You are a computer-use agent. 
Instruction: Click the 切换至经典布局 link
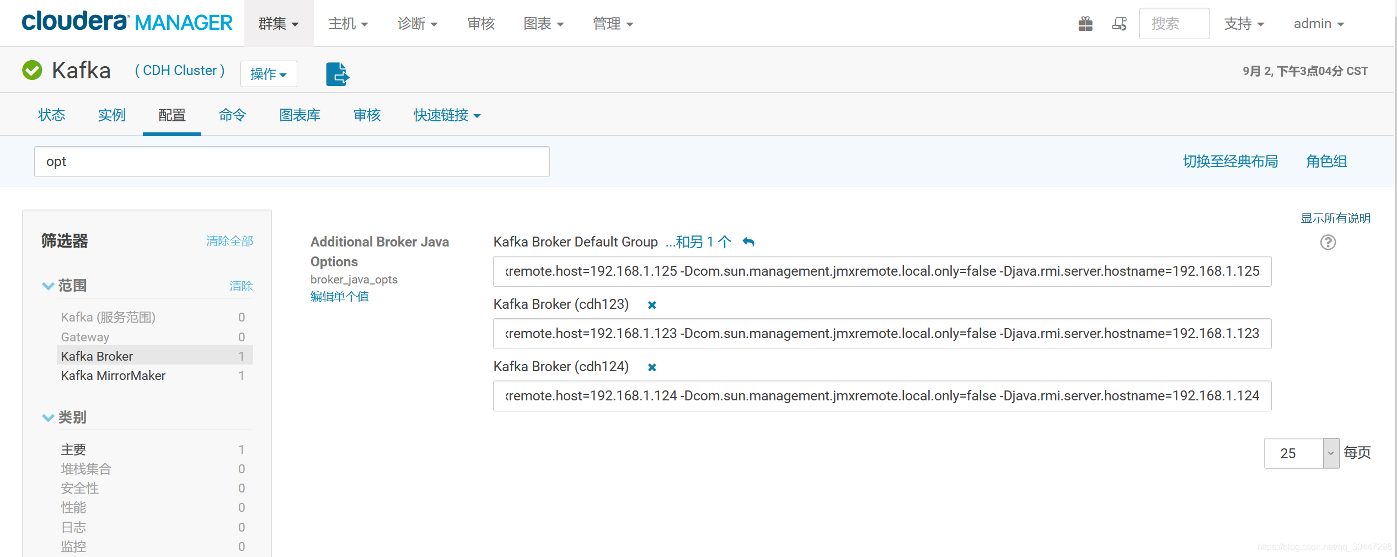click(x=1230, y=161)
